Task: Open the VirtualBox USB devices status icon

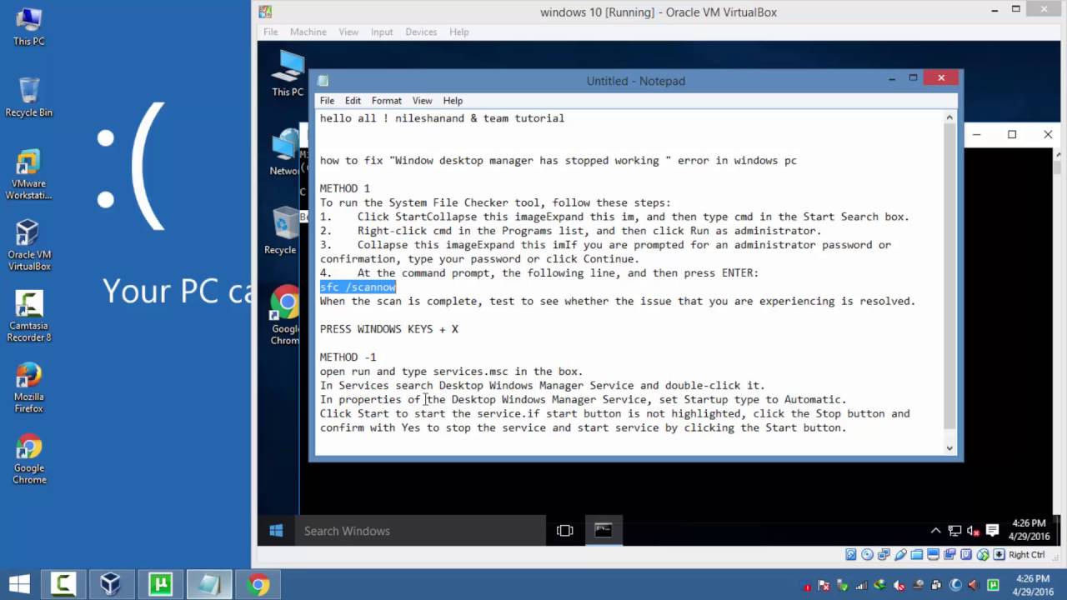Action: tap(901, 554)
